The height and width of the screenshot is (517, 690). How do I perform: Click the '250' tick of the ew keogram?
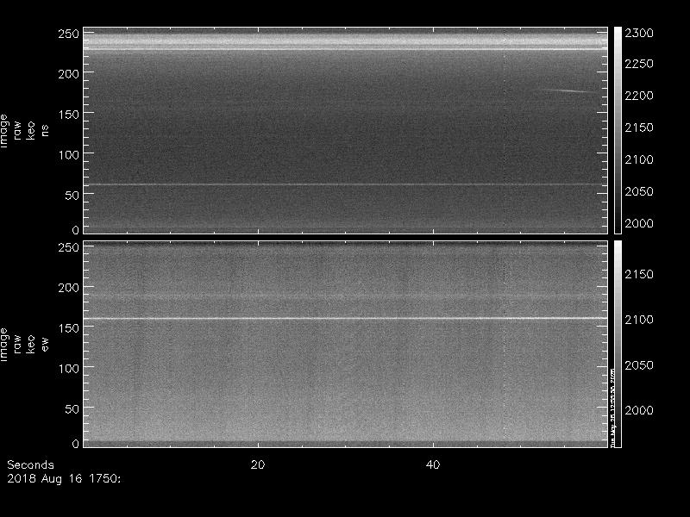pos(69,247)
